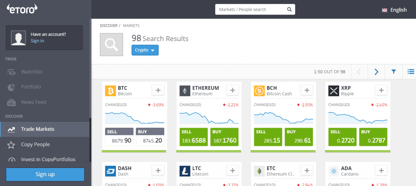Add BTC to watchlist with plus button
416x186 pixels.
(158, 90)
